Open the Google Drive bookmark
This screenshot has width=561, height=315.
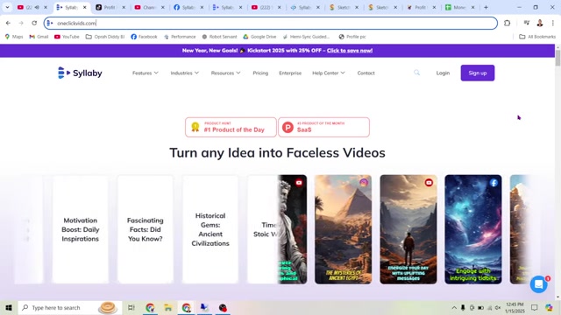259,37
